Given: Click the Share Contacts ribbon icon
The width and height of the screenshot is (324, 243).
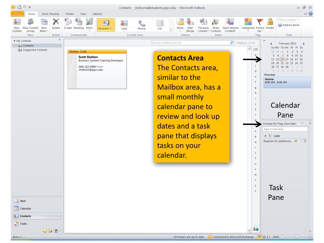Looking at the screenshot, I should 215,25.
